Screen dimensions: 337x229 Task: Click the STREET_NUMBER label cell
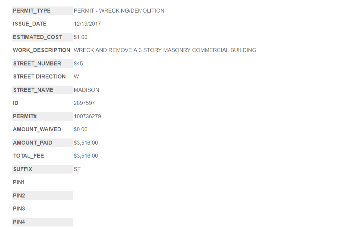click(37, 64)
